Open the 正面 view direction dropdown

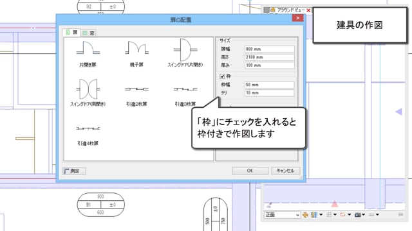(282, 215)
